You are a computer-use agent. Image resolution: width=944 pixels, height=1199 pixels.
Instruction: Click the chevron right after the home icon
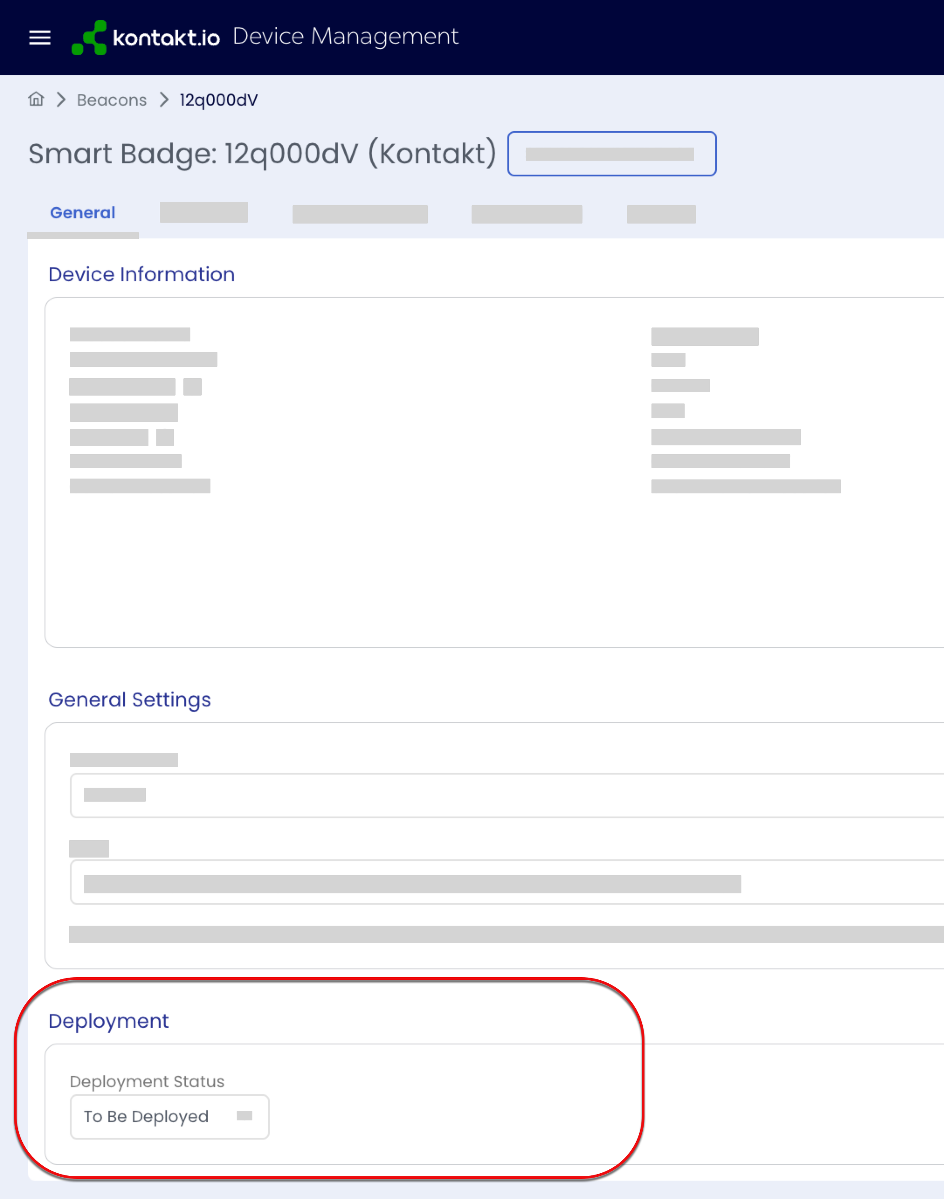[61, 100]
